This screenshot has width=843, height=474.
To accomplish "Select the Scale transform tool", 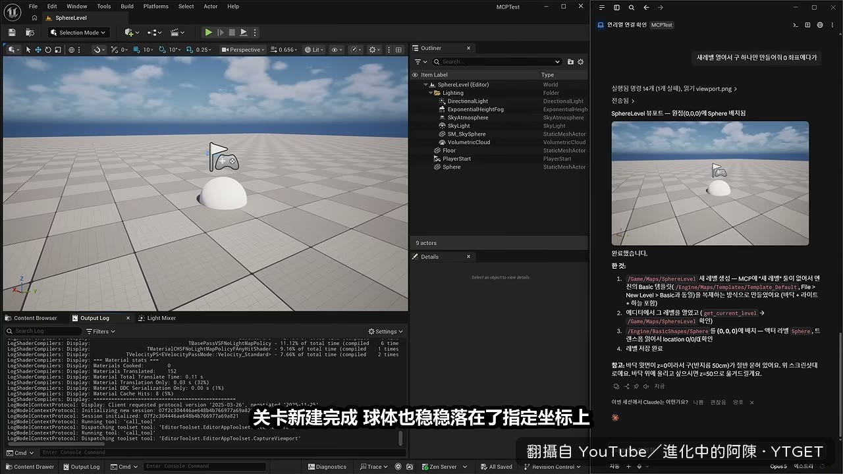I will pos(58,49).
